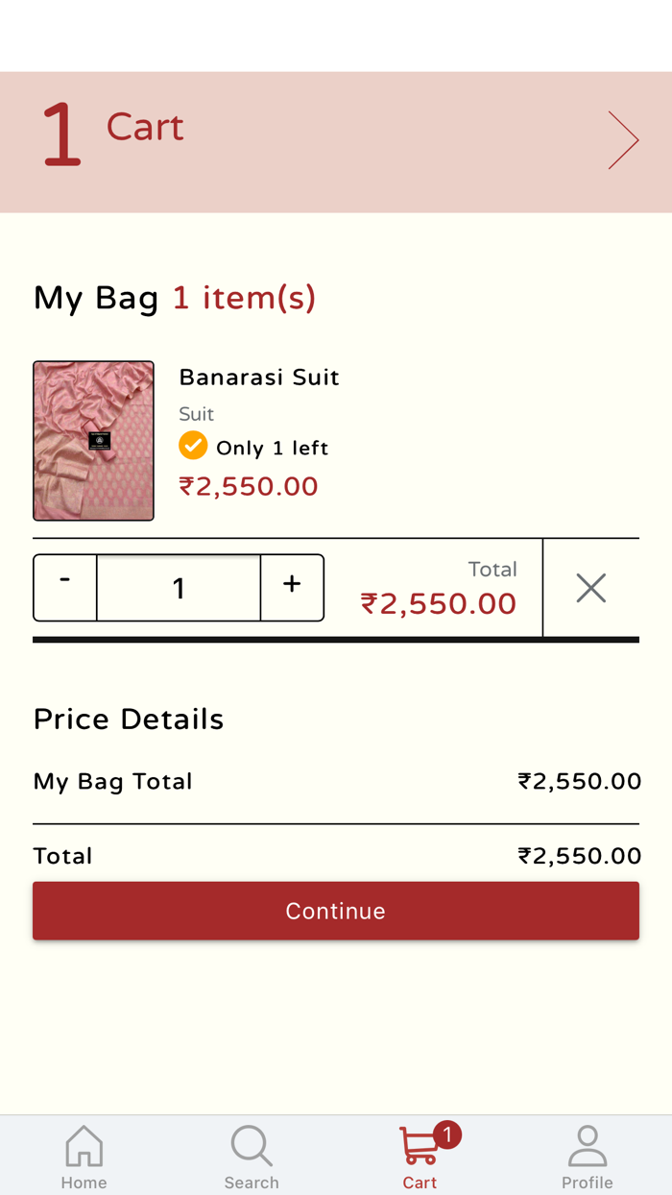The height and width of the screenshot is (1195, 672).
Task: Open the Banarasi Suit product title
Action: tap(259, 377)
